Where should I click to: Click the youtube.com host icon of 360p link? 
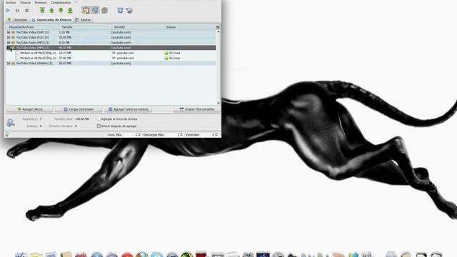point(114,53)
